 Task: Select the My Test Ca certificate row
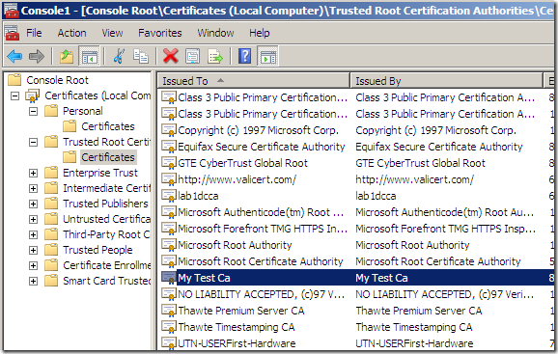[x=357, y=278]
